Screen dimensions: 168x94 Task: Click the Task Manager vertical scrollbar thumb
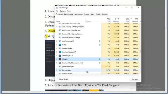pyautogui.click(x=140, y=51)
